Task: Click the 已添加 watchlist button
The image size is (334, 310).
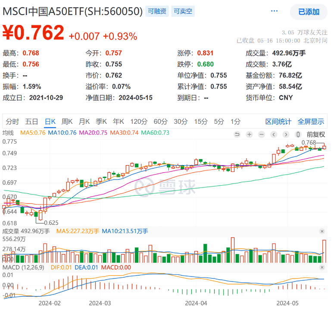Action: [309, 12]
